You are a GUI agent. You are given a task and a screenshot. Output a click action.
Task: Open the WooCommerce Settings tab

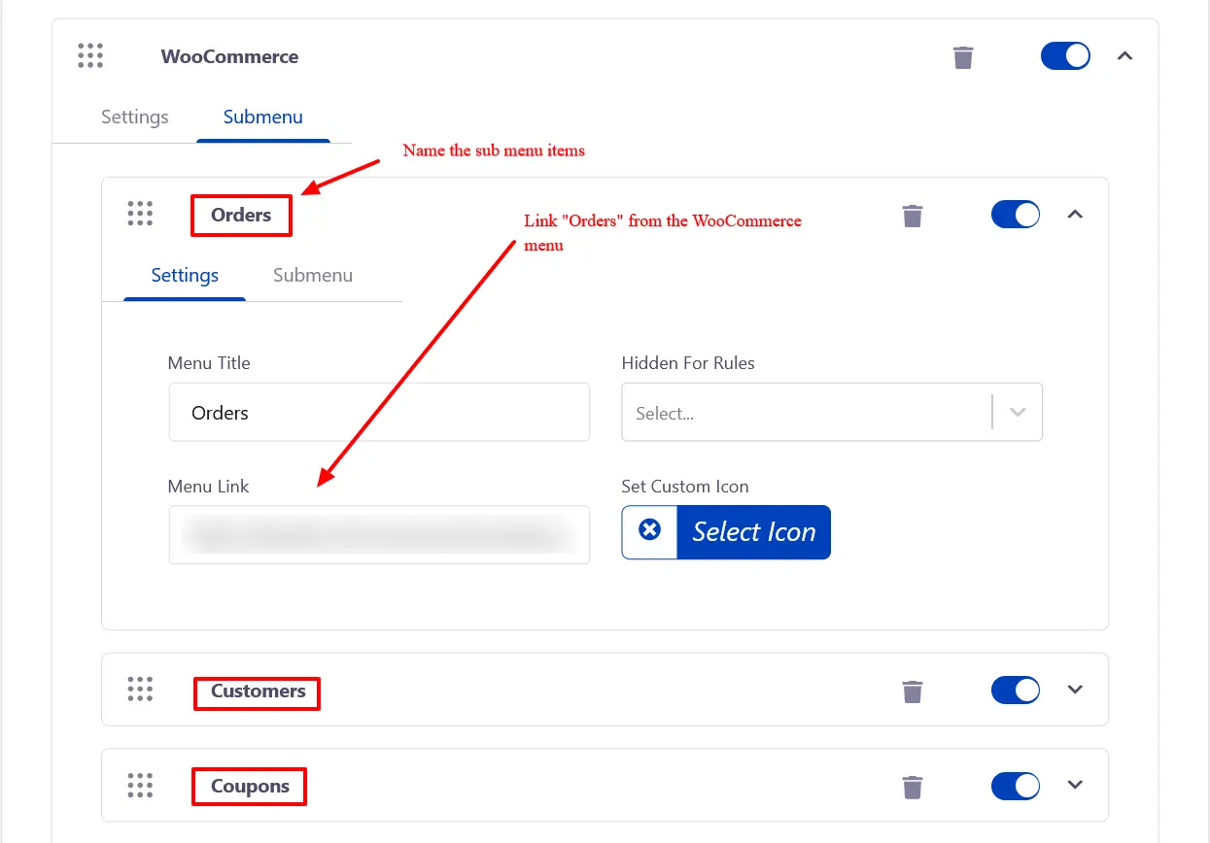[x=135, y=117]
